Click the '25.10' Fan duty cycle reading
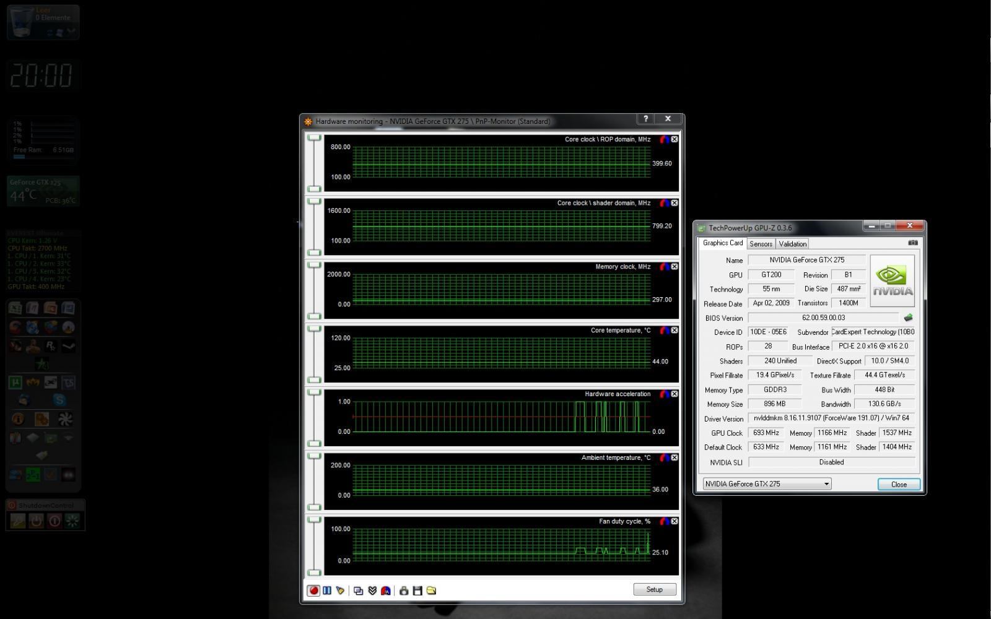 point(660,553)
